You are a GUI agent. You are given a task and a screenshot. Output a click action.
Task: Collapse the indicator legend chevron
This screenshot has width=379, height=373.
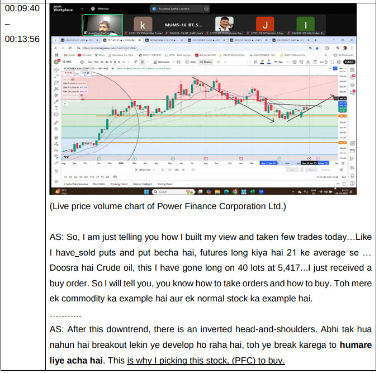[65, 103]
